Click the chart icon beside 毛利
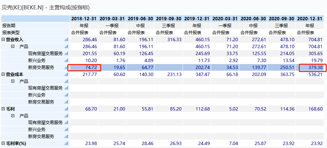The width and height of the screenshot is (327, 148). (x=66, y=109)
